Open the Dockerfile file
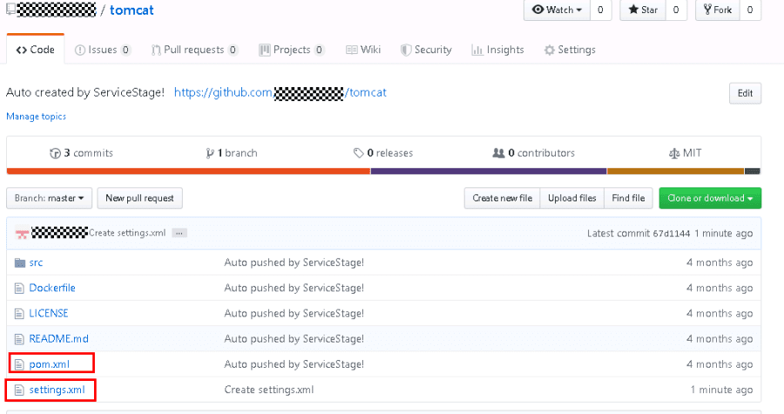Image resolution: width=784 pixels, height=414 pixels. [52, 288]
